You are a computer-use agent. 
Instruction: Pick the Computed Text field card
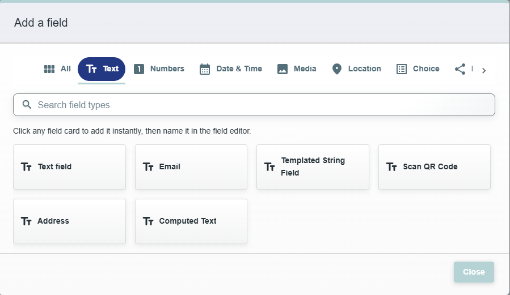(191, 221)
